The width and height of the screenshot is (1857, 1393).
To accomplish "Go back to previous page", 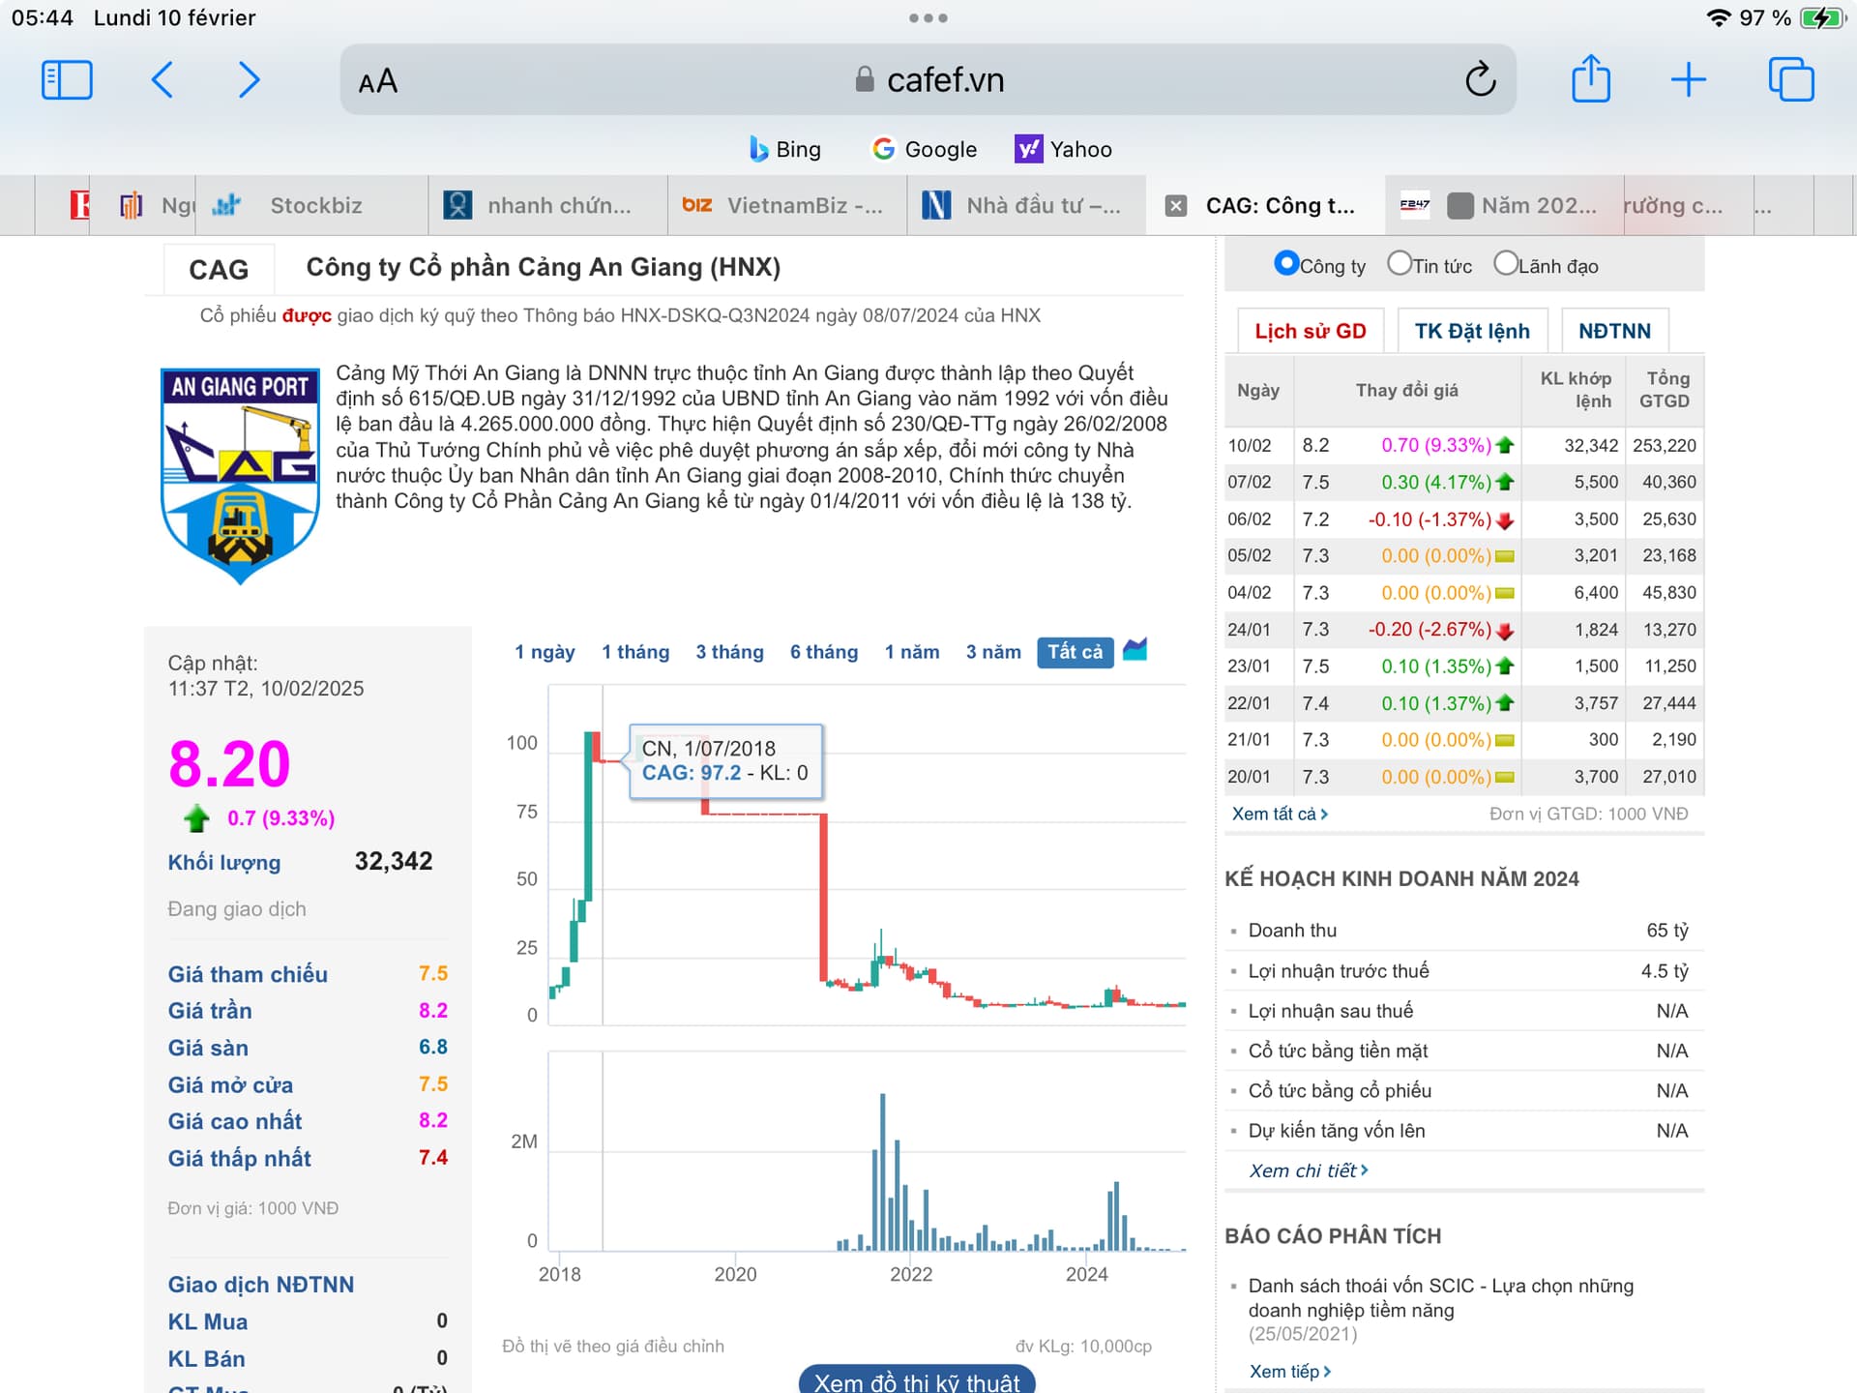I will [x=162, y=79].
